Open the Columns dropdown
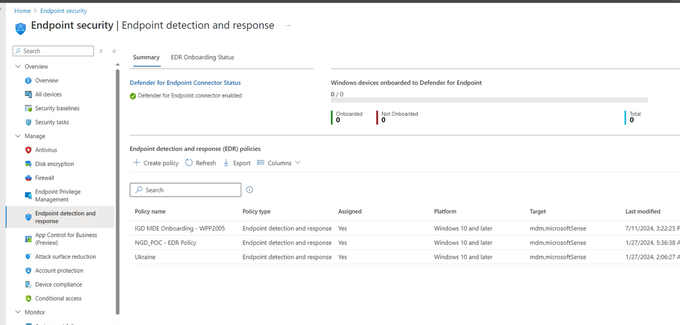Screen dimensions: 680x325 (x=279, y=163)
